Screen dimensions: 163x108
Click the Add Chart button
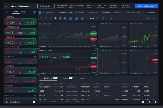(x=151, y=13)
